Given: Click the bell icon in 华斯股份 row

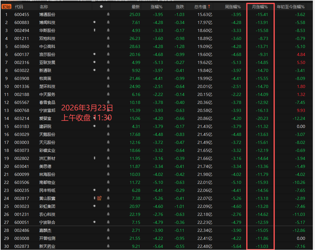Looking at the screenshot, I should [108, 30].
